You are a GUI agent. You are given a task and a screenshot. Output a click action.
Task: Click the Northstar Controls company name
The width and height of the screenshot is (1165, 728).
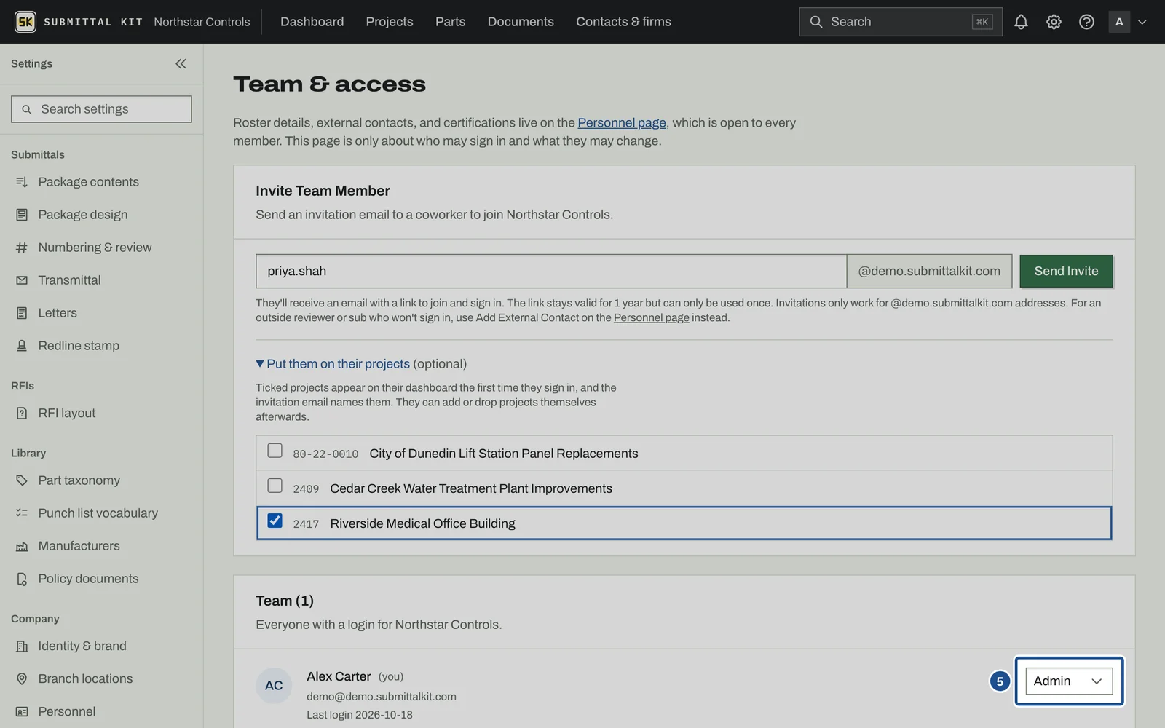202,22
